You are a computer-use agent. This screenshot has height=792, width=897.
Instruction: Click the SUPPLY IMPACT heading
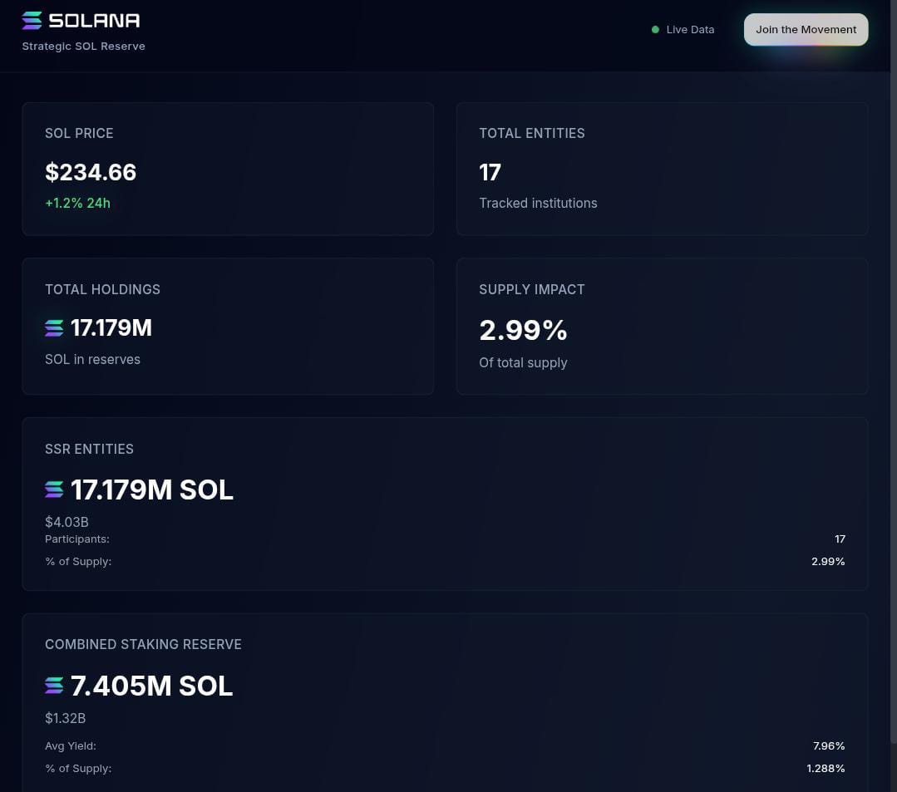click(x=531, y=289)
